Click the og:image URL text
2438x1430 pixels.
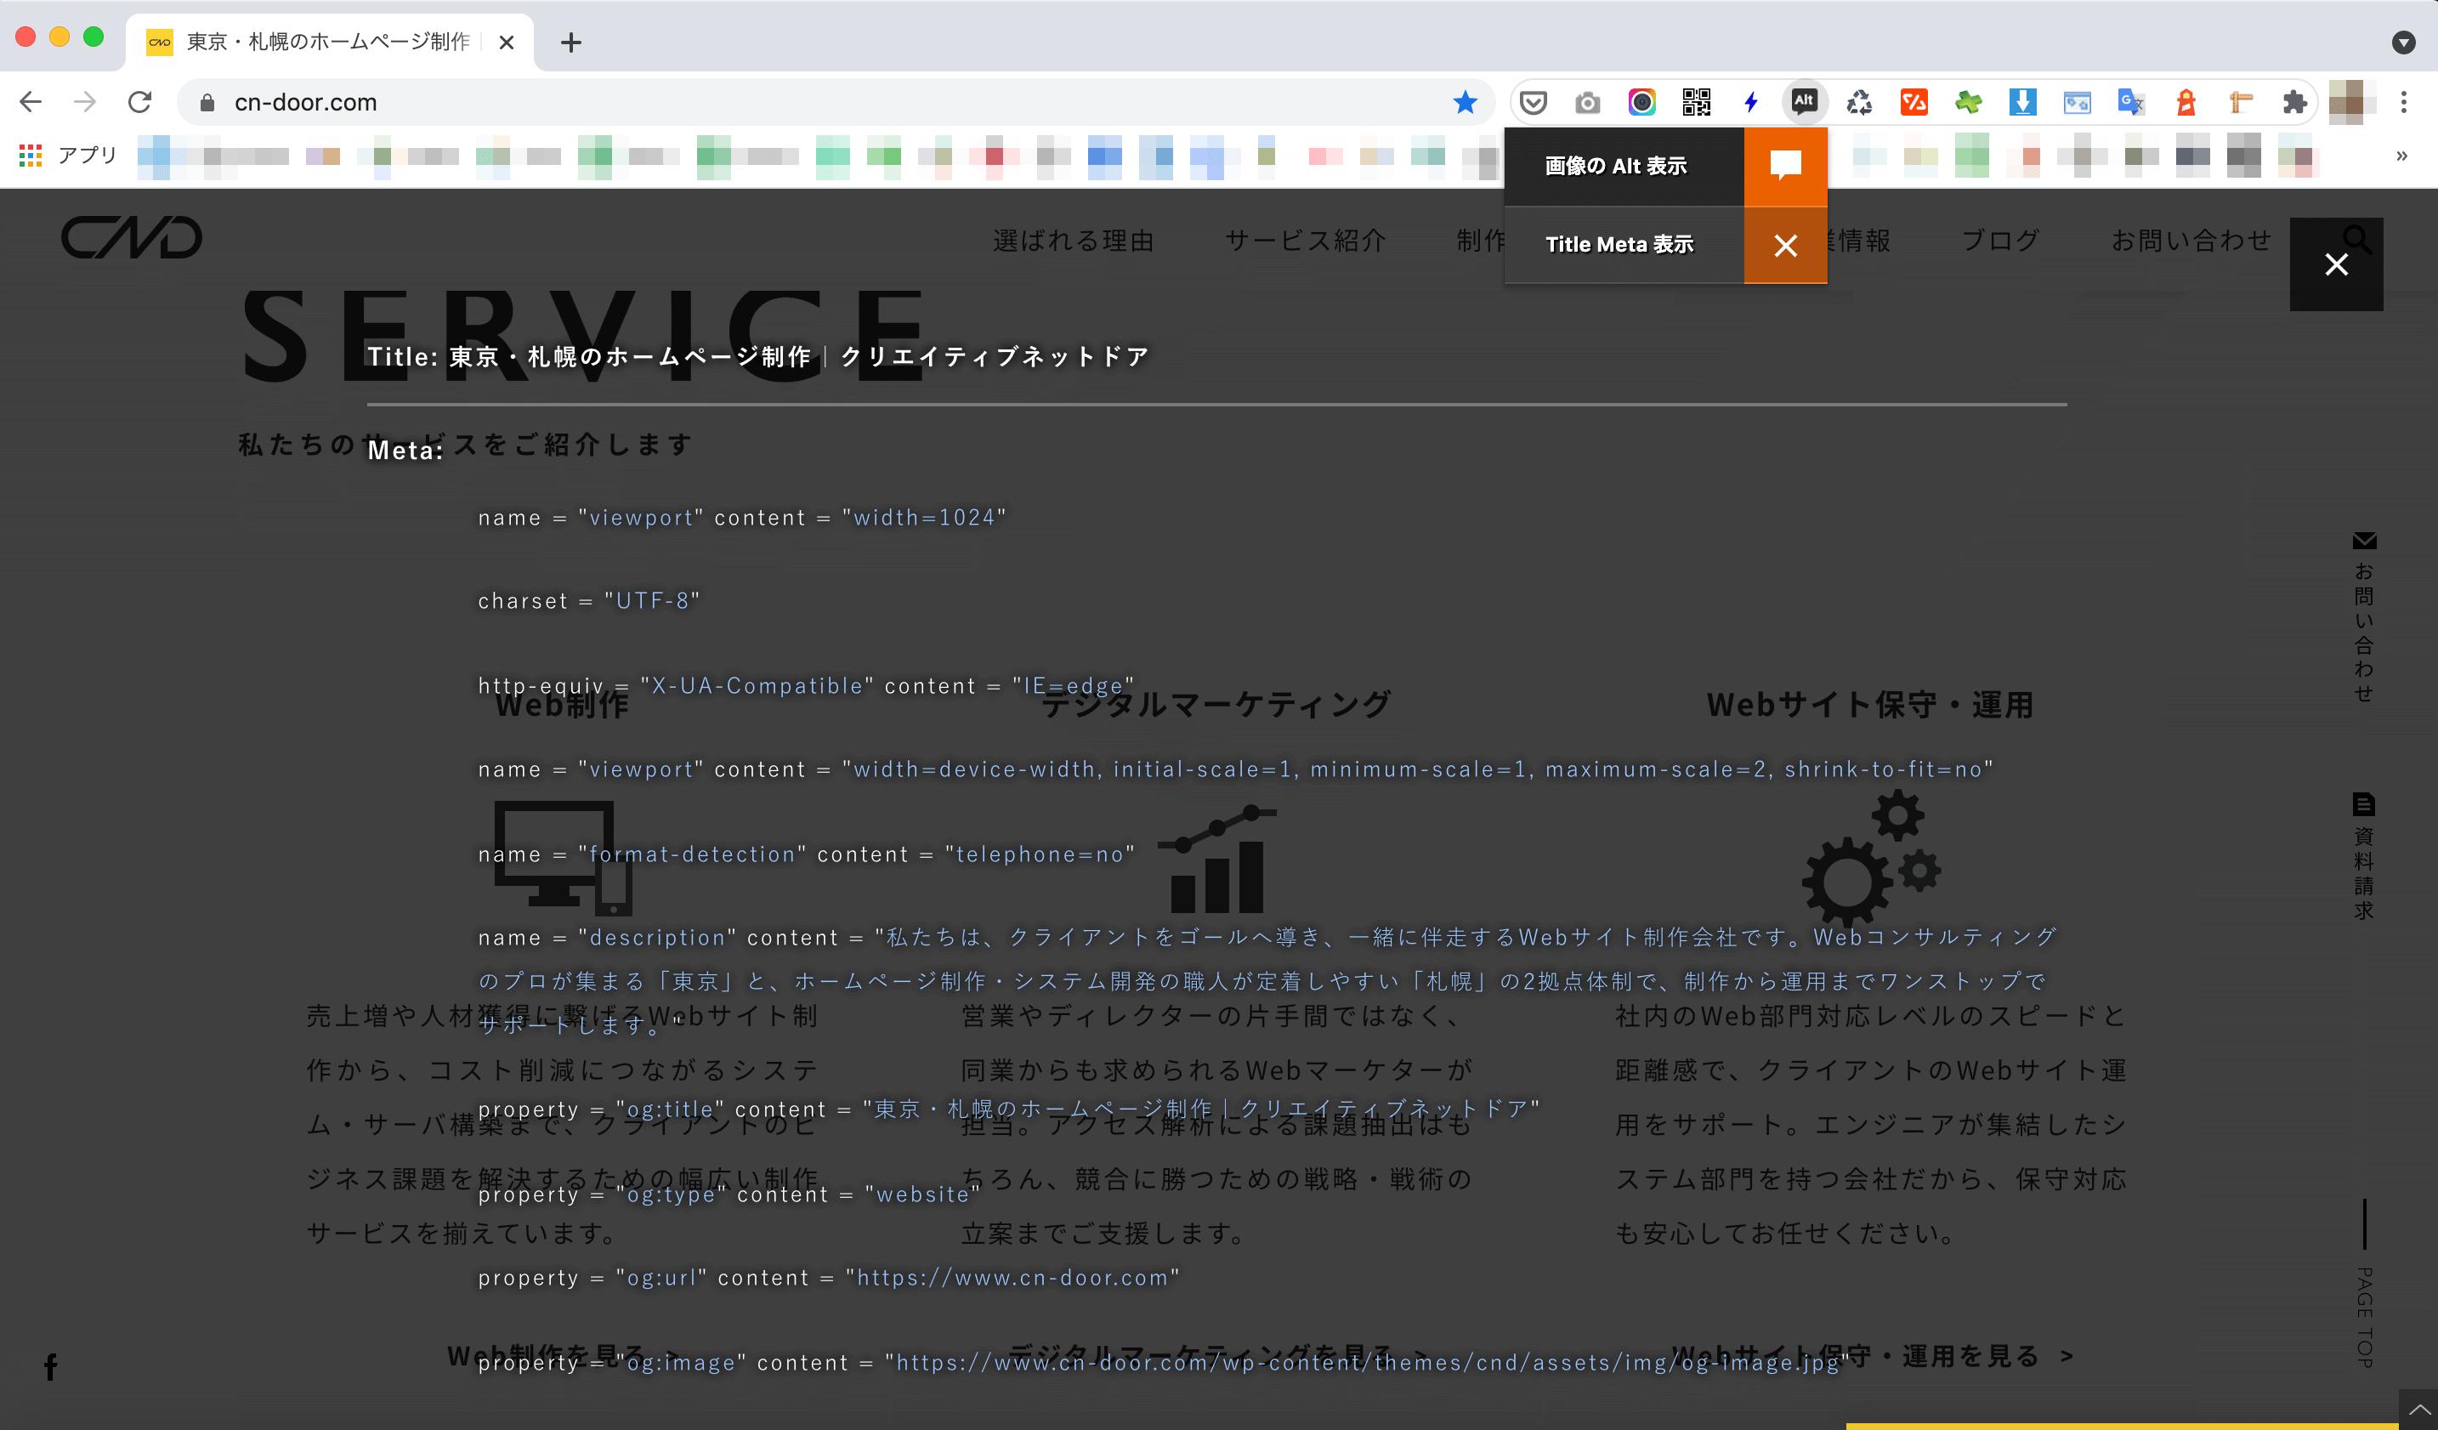click(x=1367, y=1362)
